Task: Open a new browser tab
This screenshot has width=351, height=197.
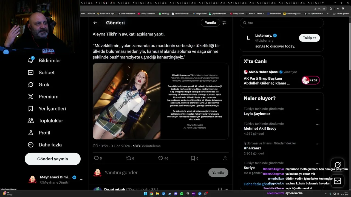Action: tap(323, 3)
